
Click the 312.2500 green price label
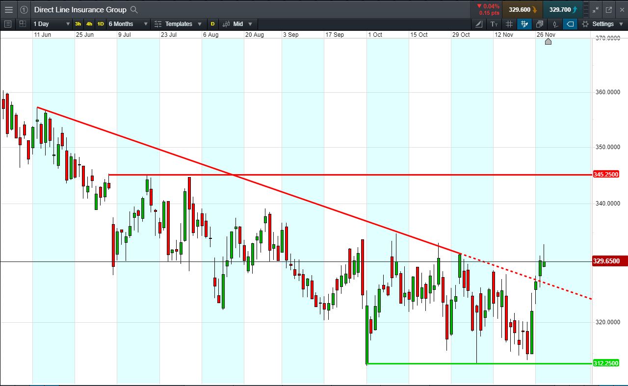606,363
